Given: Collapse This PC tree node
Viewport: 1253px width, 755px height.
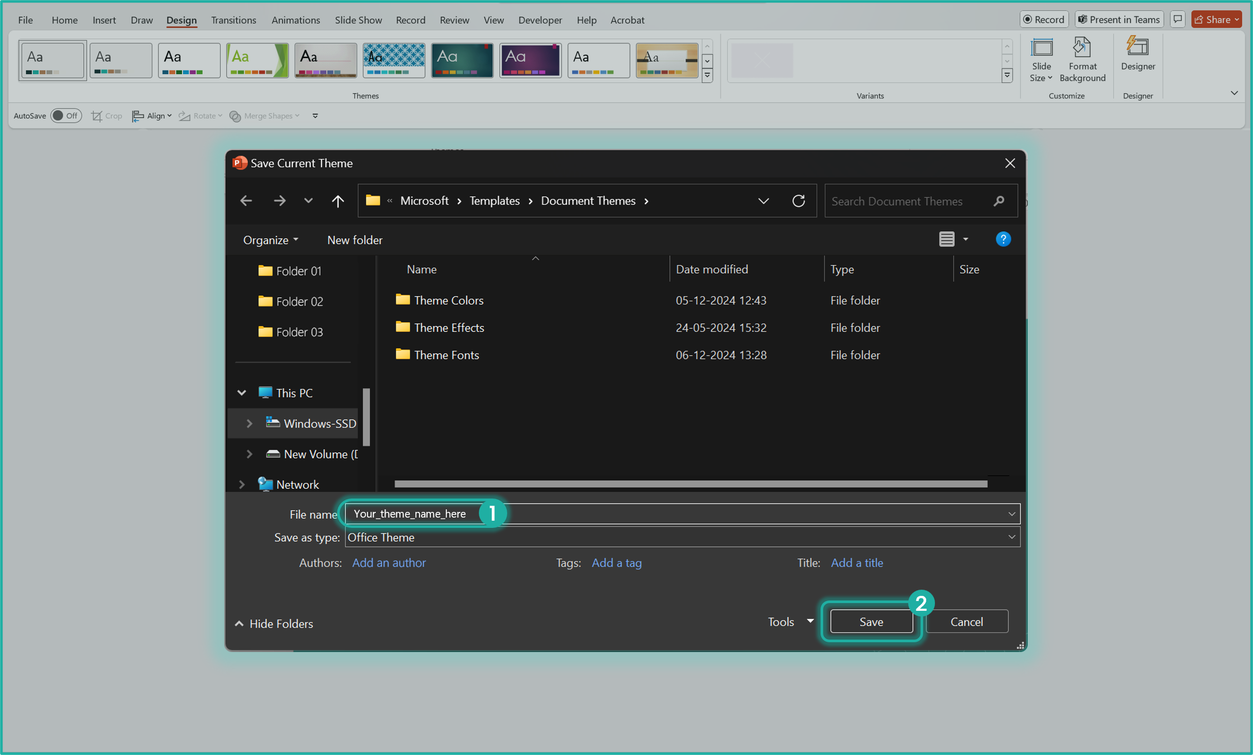Looking at the screenshot, I should point(242,393).
